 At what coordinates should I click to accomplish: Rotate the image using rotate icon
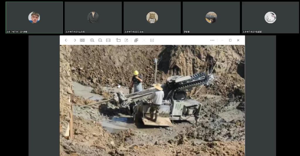(118, 40)
